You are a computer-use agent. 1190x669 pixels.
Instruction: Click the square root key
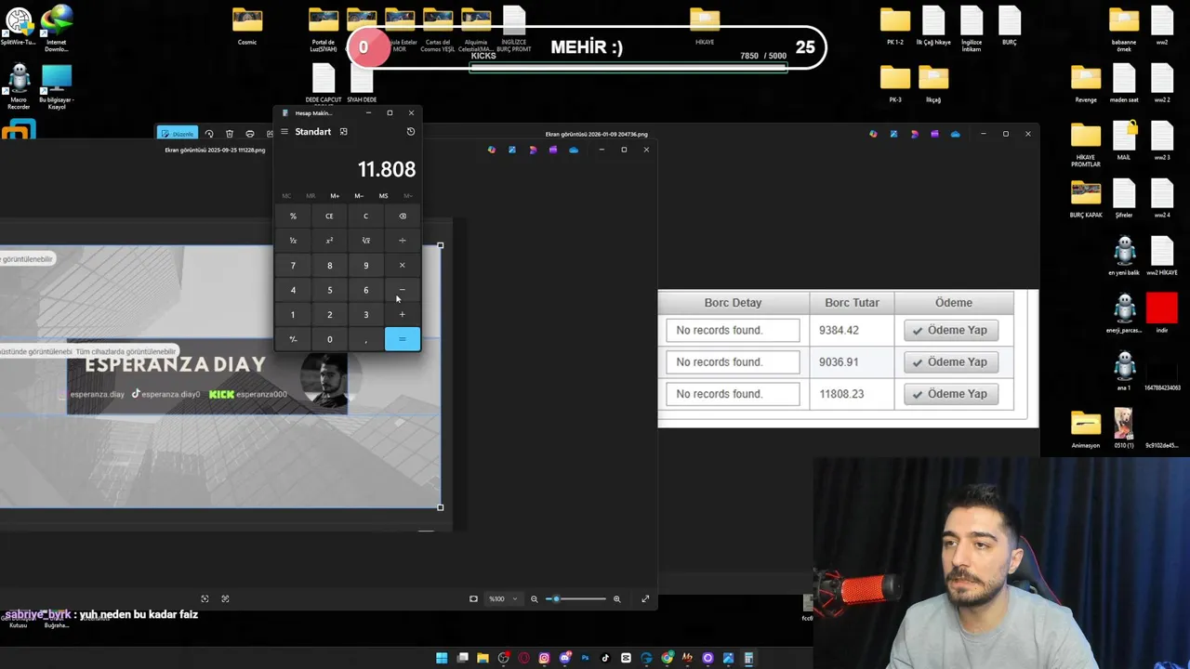(365, 241)
